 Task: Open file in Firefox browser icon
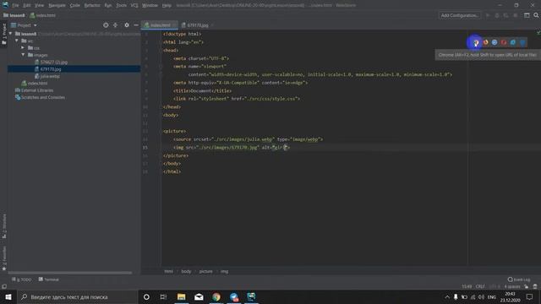[485, 42]
